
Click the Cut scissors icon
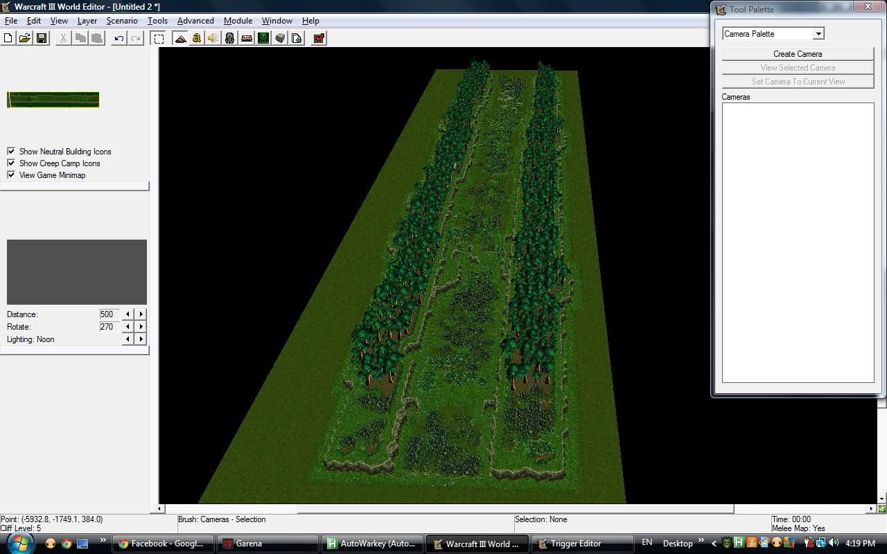click(x=63, y=38)
